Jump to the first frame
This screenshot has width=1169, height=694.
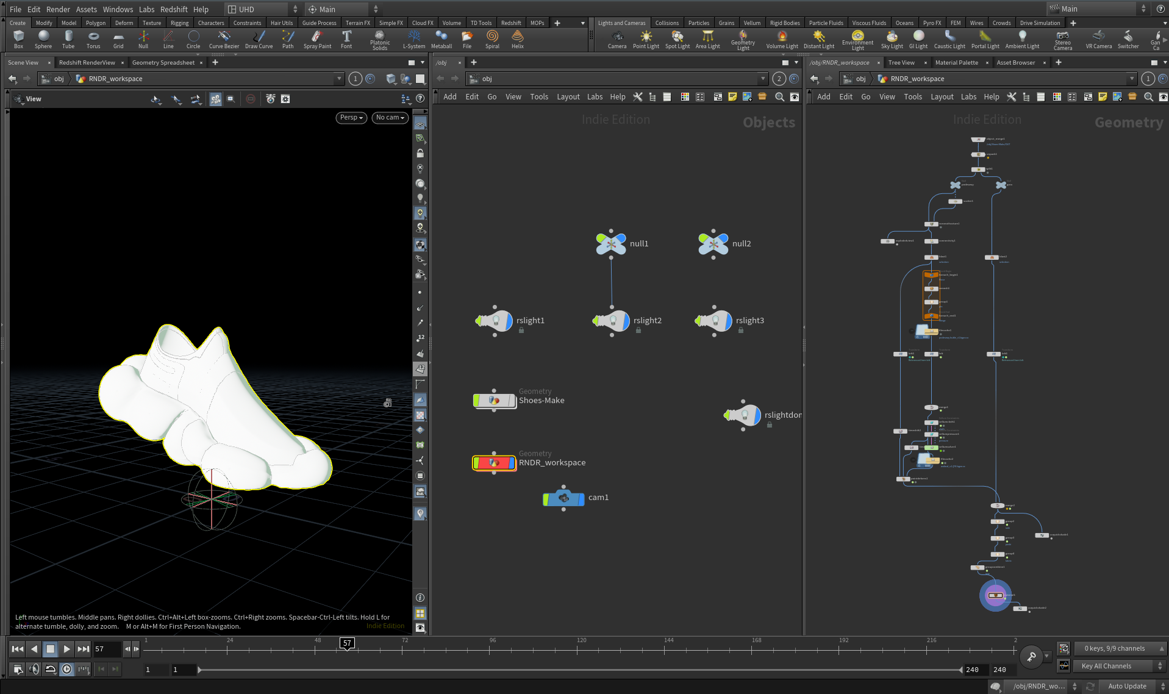pyautogui.click(x=18, y=649)
